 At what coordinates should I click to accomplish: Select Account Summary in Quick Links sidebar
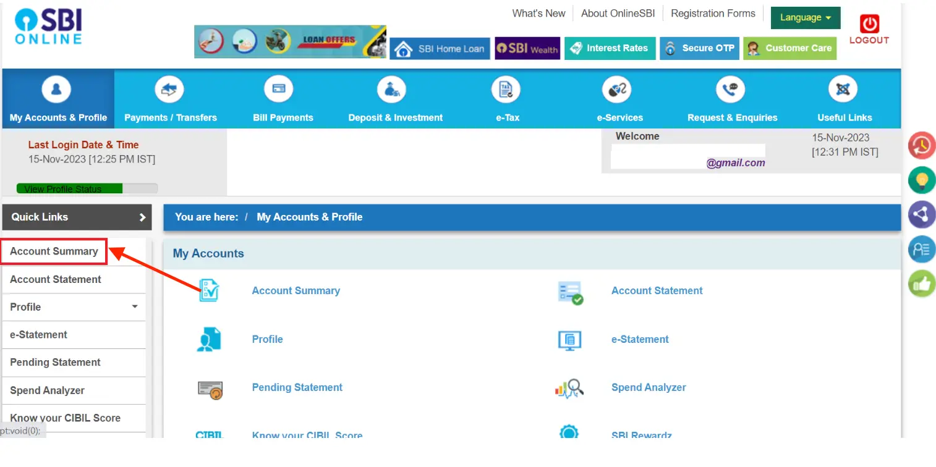54,251
